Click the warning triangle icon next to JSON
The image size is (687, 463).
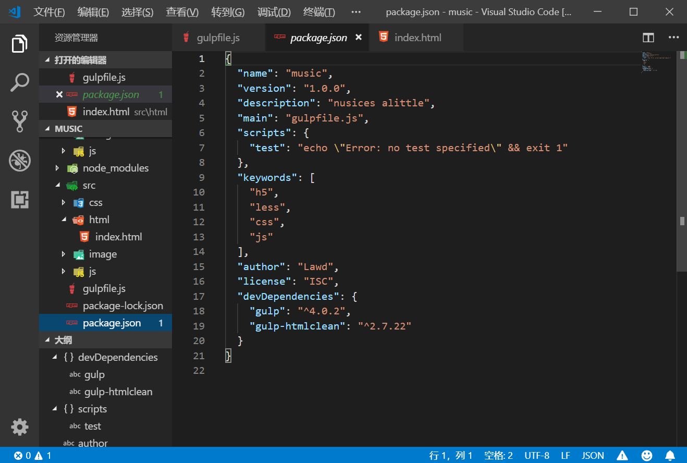point(622,455)
